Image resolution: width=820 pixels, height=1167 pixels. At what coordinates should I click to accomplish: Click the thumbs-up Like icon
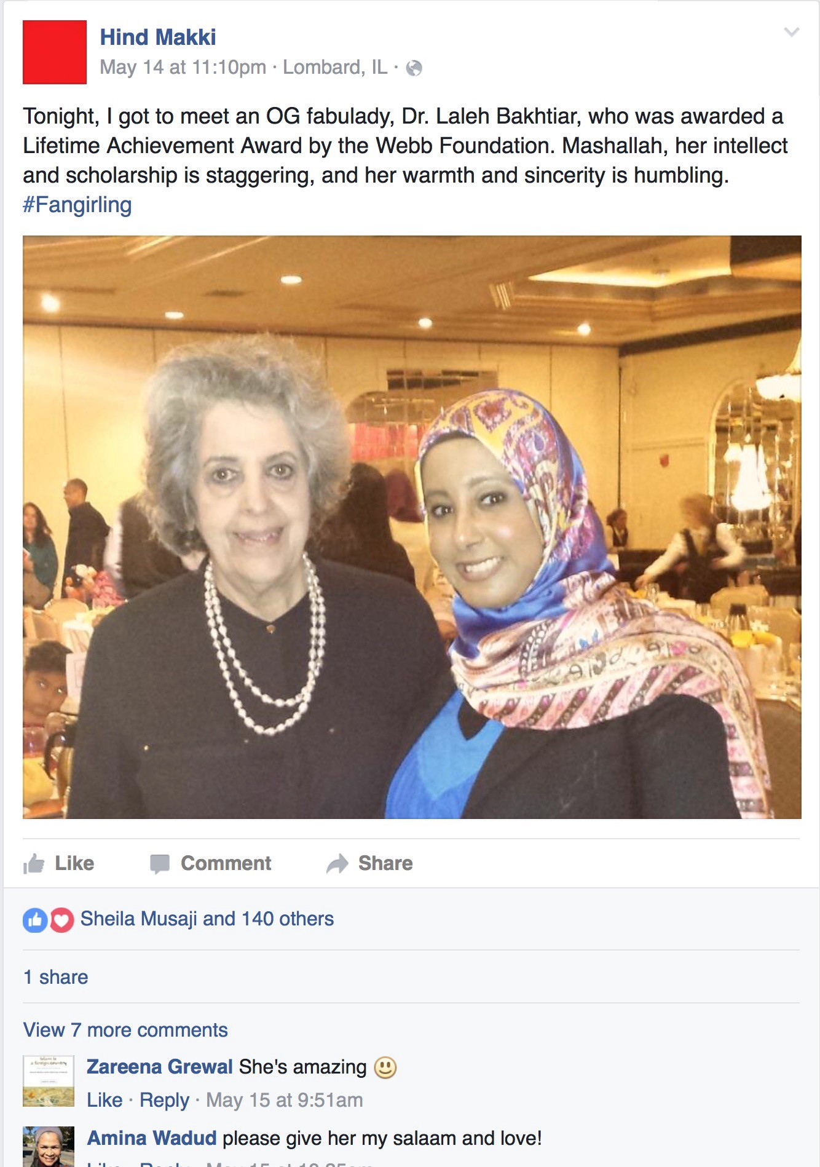tap(34, 863)
